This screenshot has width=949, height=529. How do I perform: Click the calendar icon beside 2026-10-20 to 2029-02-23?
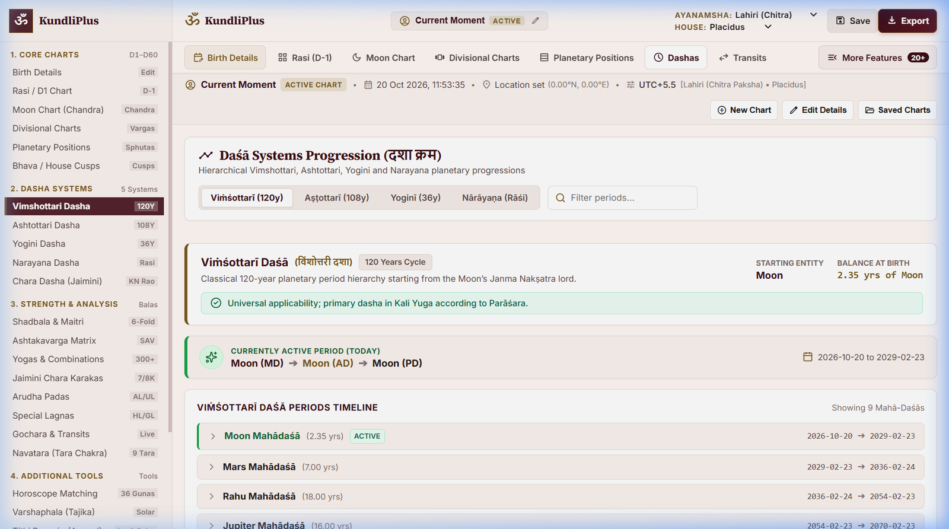[807, 357]
